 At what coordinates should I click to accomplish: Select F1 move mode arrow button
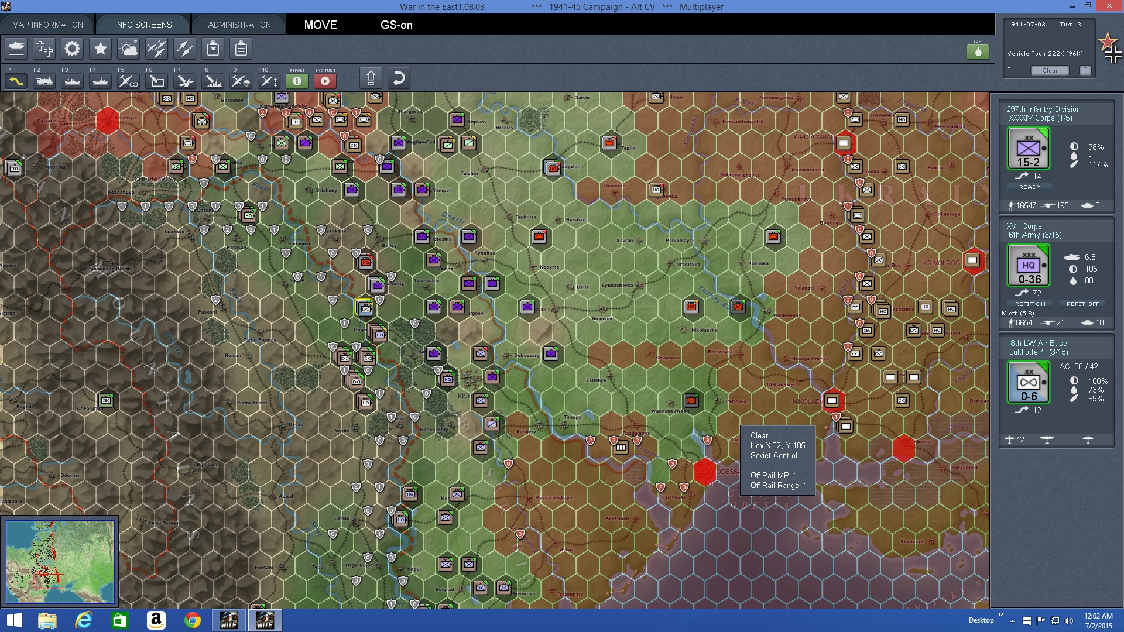[16, 81]
